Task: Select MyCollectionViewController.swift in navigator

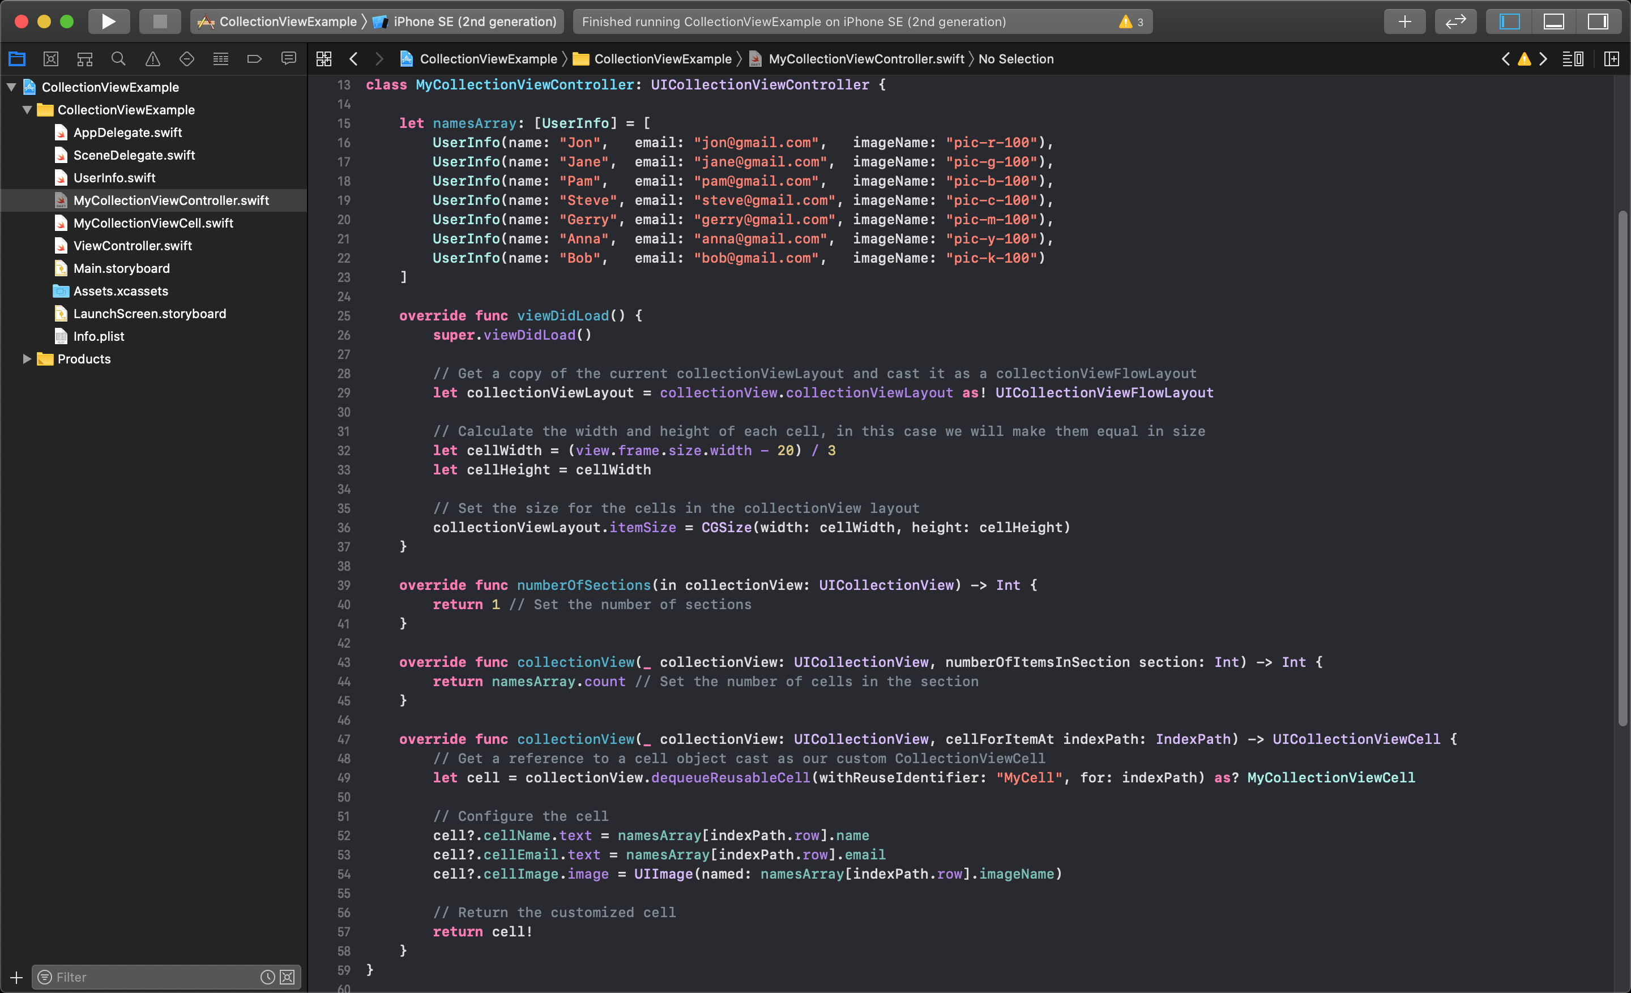Action: pyautogui.click(x=153, y=200)
